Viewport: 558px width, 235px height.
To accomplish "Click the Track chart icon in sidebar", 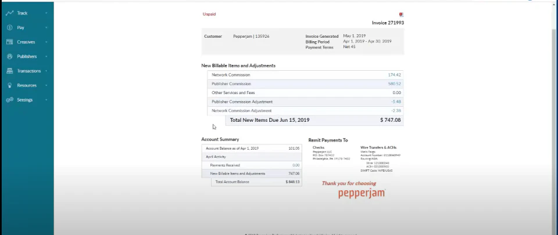I will click(10, 13).
